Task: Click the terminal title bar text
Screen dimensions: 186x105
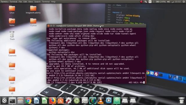Action: [x=80, y=26]
